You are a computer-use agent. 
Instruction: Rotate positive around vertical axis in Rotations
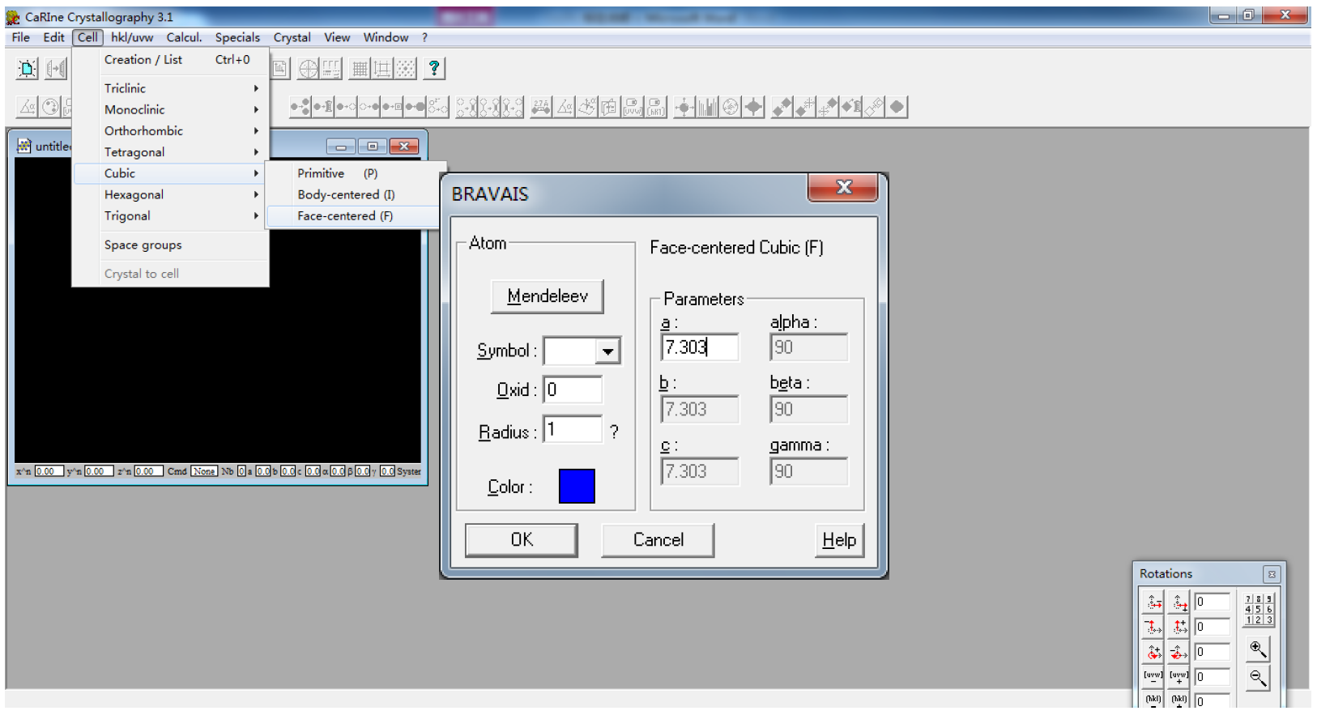point(1180,627)
